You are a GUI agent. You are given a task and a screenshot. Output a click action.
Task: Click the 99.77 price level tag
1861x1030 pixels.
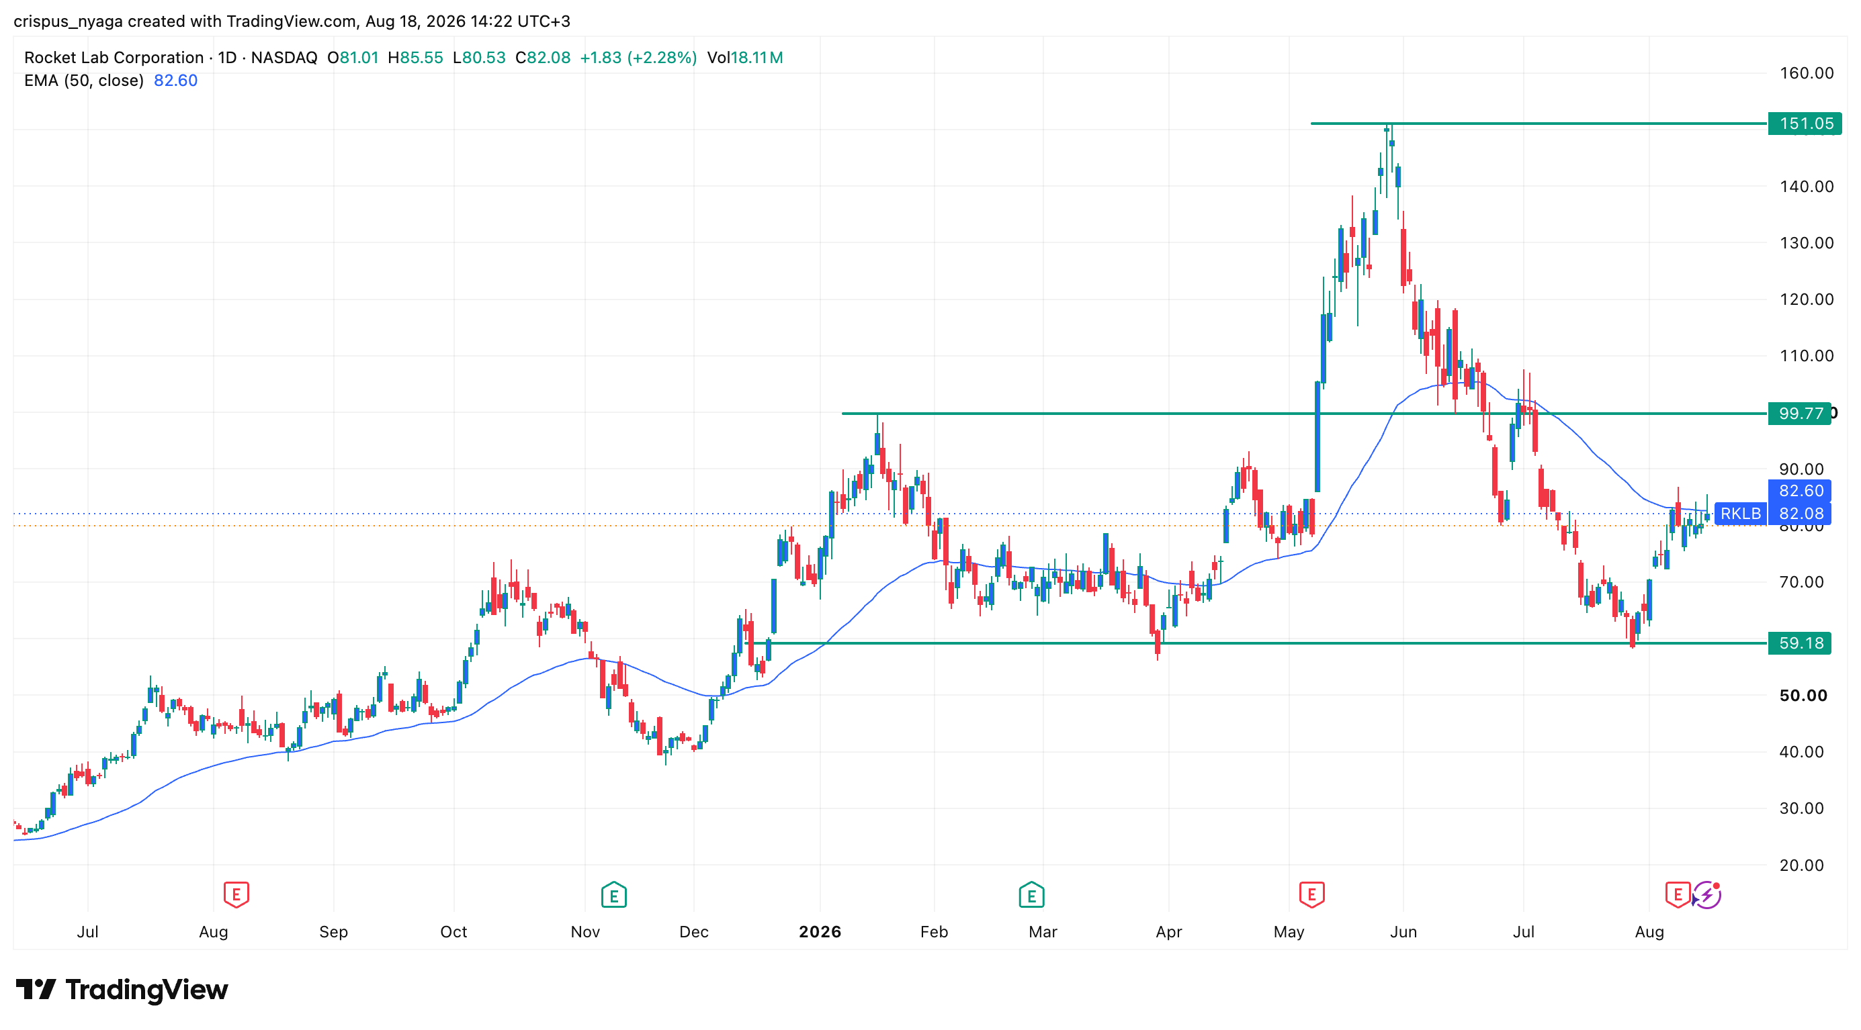[1800, 414]
